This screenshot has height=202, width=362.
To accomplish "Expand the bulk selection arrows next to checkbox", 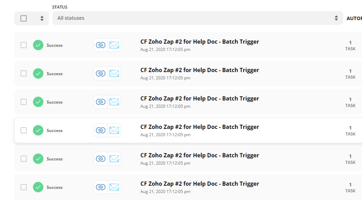I will (x=42, y=18).
